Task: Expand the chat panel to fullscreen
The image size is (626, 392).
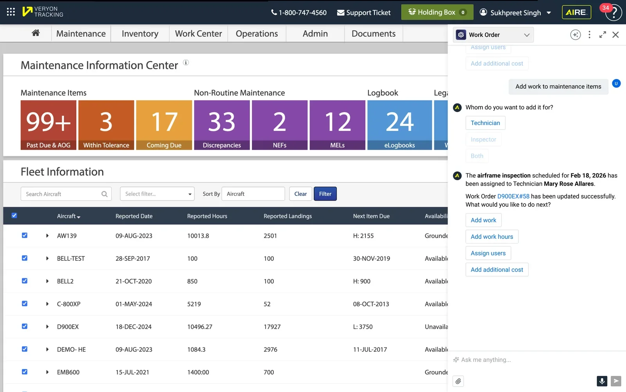Action: point(603,35)
